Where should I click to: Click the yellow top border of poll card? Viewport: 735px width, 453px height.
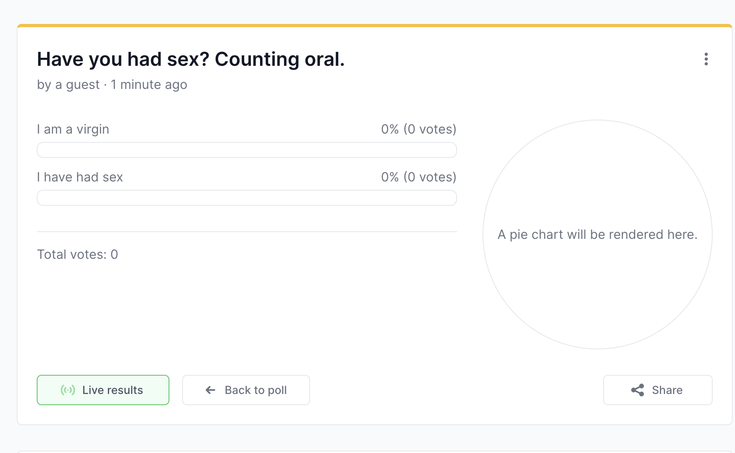(x=375, y=26)
